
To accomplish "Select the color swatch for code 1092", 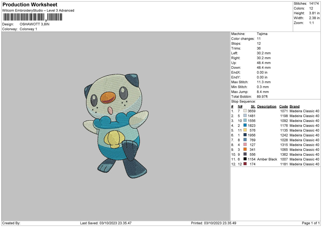I will click(x=245, y=120).
